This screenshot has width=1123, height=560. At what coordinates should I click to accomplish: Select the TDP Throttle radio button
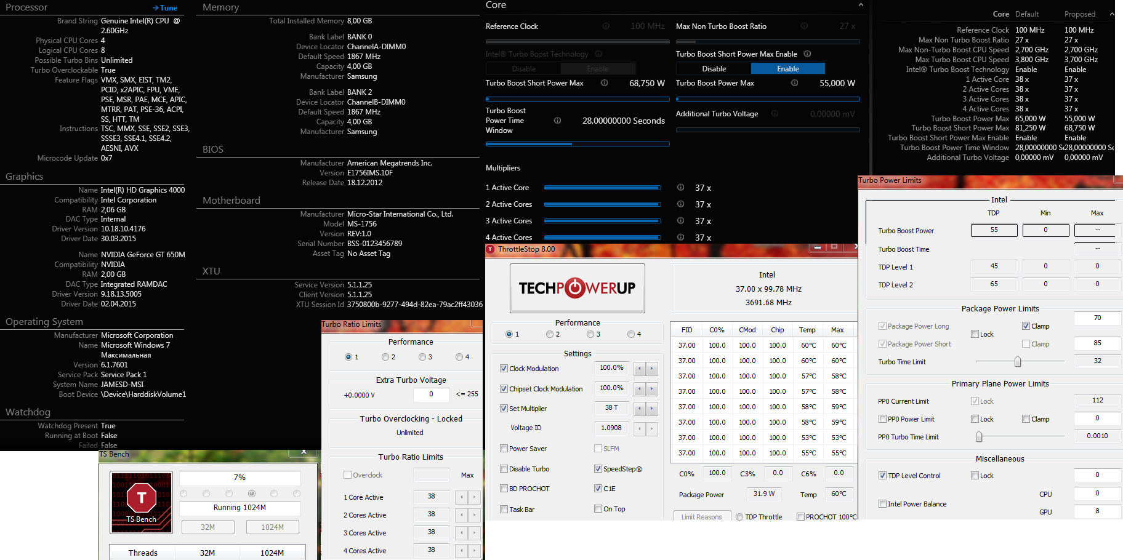(739, 517)
